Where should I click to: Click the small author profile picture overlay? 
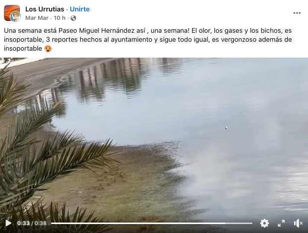coord(16,17)
